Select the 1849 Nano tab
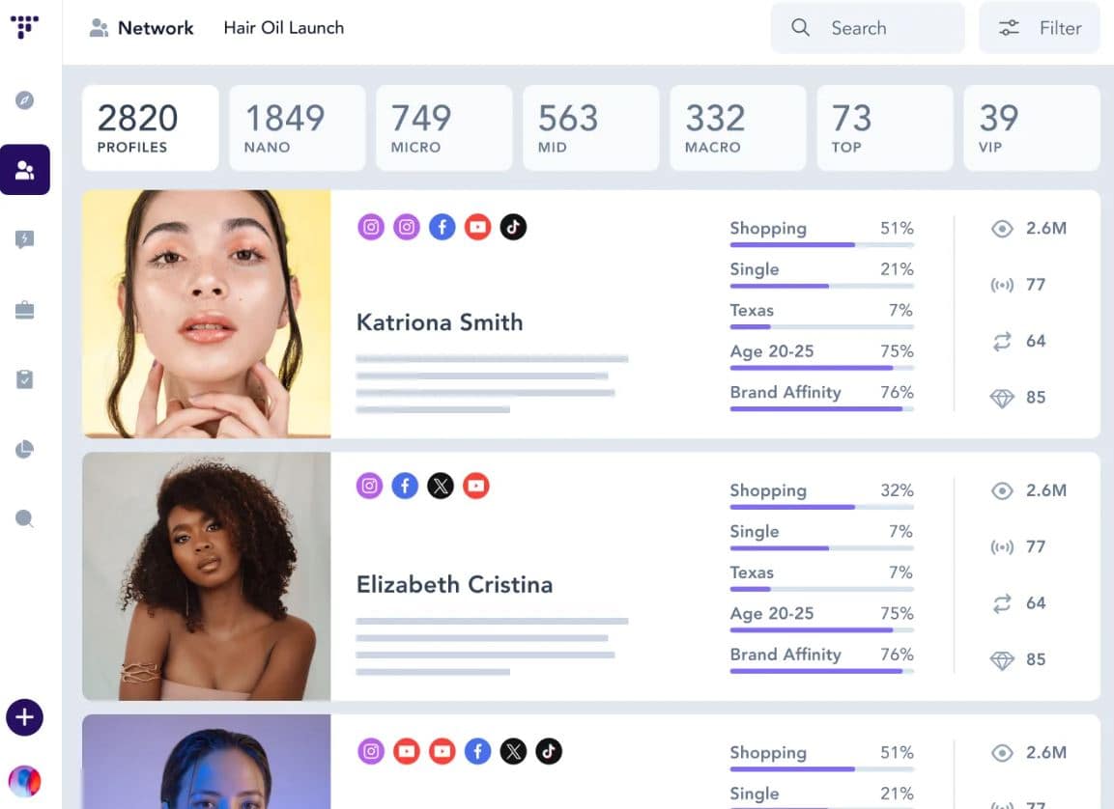 tap(297, 127)
